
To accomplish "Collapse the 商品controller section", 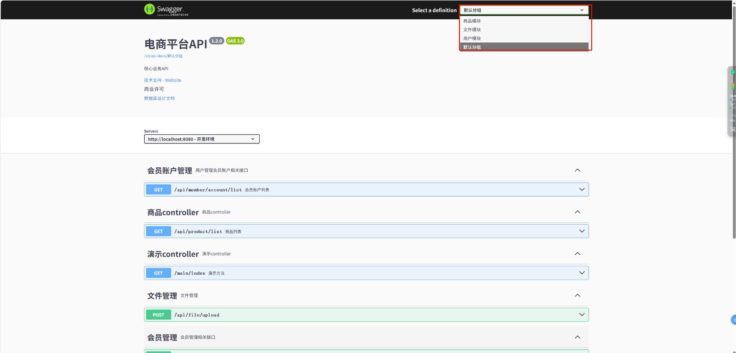I will pyautogui.click(x=577, y=212).
